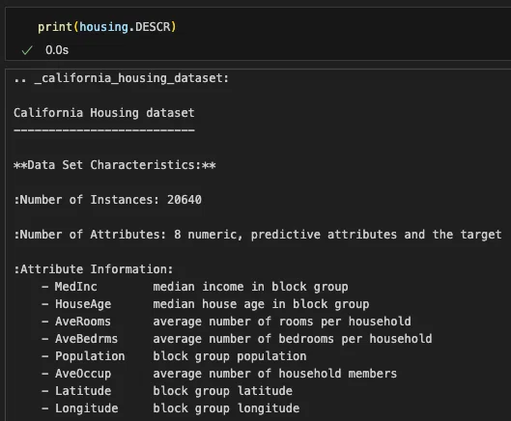Viewport: 511px width, 421px height.
Task: Click the '.. _california_housing_dataset:' line
Action: (x=122, y=78)
